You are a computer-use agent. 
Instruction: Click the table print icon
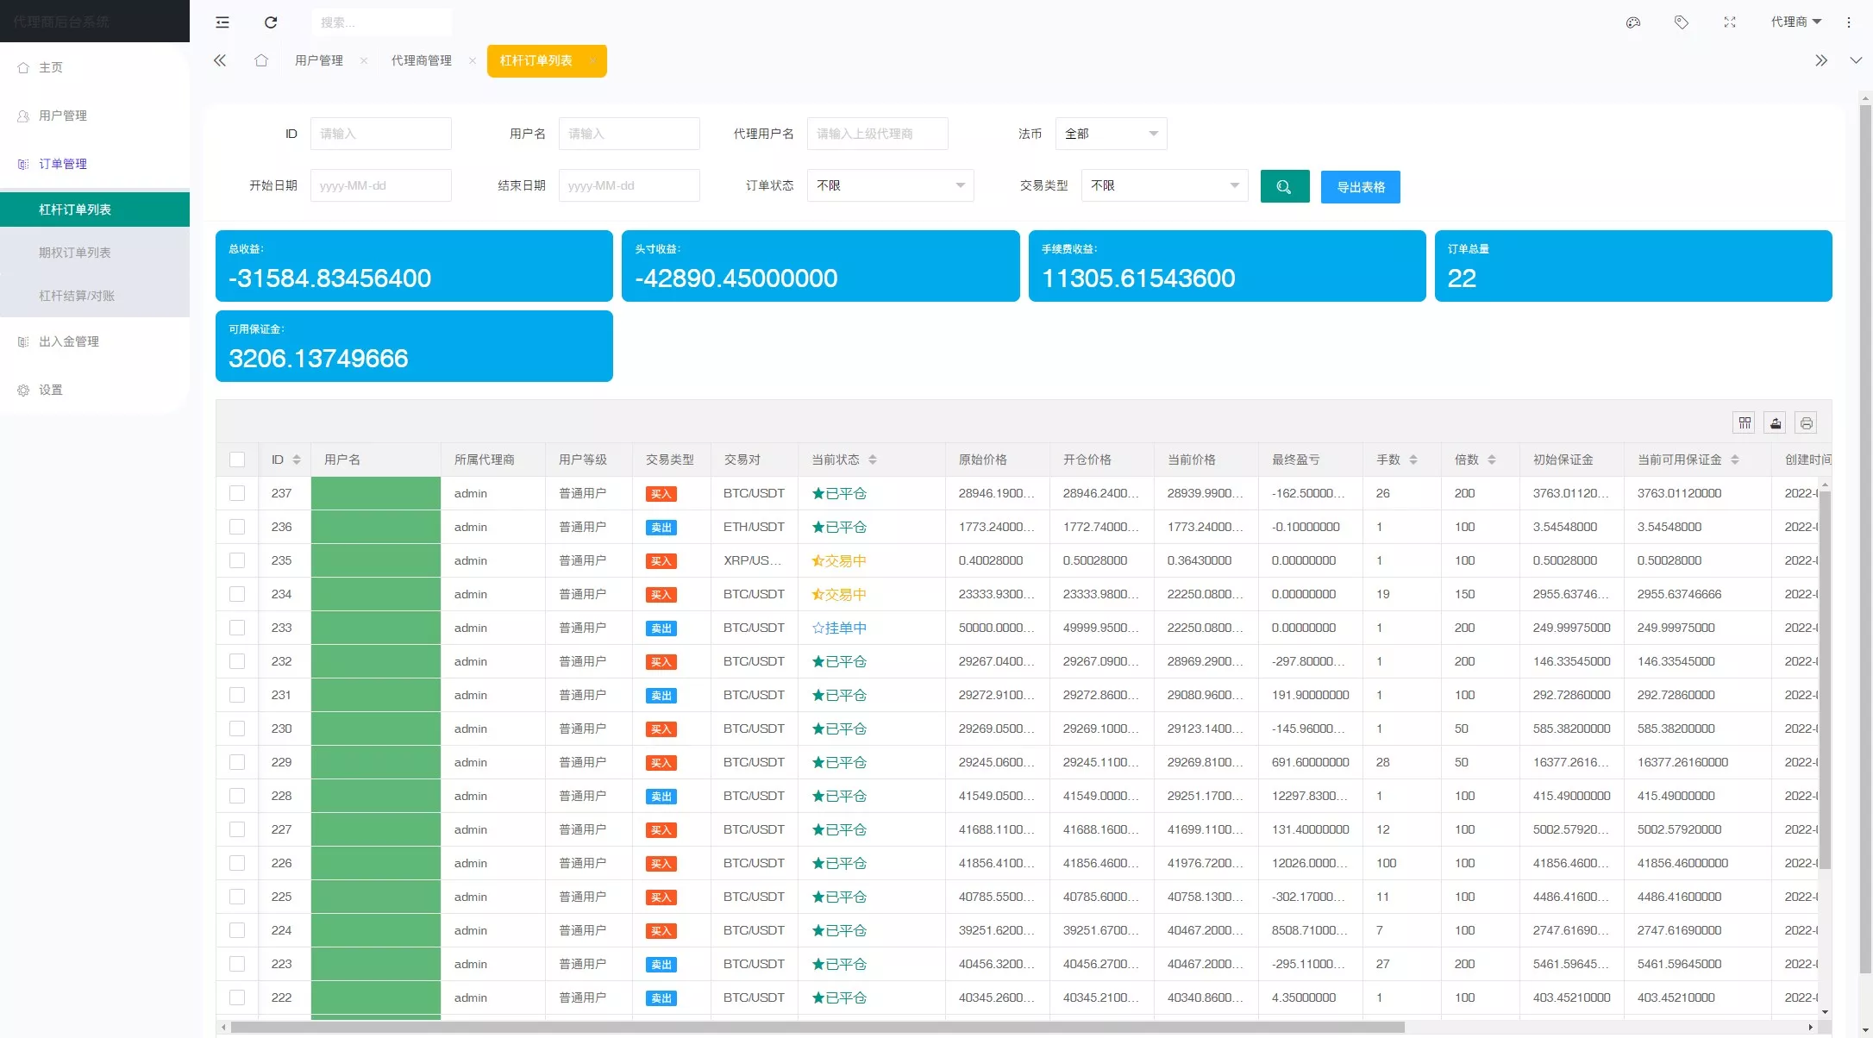pyautogui.click(x=1807, y=422)
